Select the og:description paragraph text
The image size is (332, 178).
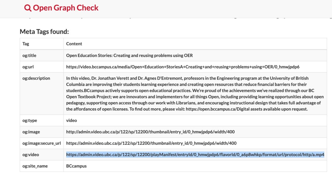pyautogui.click(x=195, y=94)
